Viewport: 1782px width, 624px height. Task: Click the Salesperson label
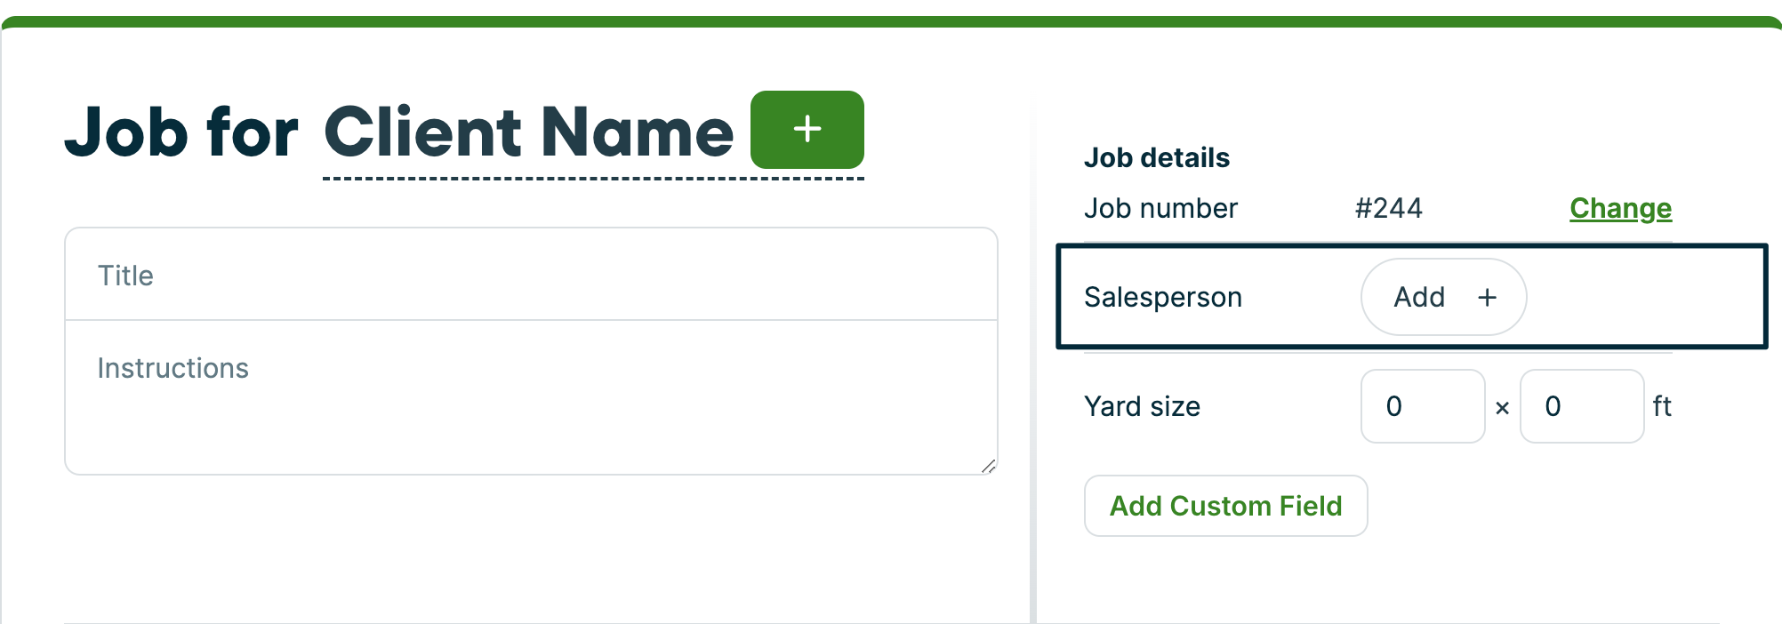[x=1162, y=298]
